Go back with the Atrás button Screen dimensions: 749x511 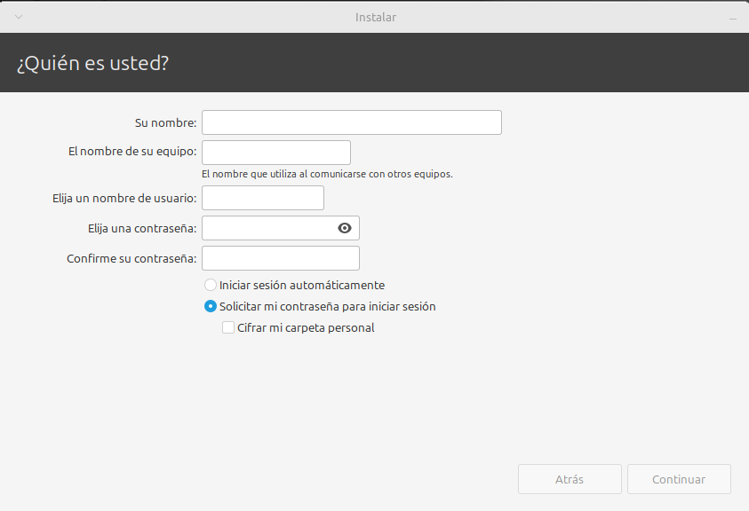pyautogui.click(x=570, y=479)
